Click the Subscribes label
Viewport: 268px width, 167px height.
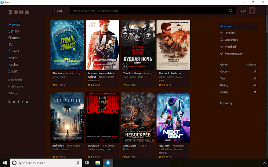231,40
